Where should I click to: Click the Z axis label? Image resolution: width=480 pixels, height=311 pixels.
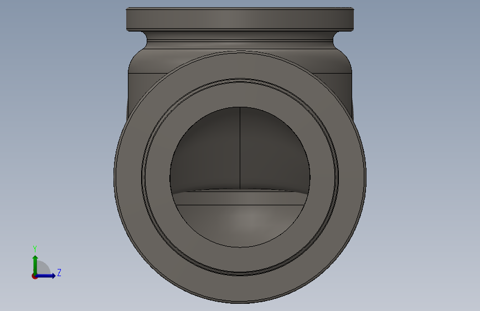coord(59,272)
